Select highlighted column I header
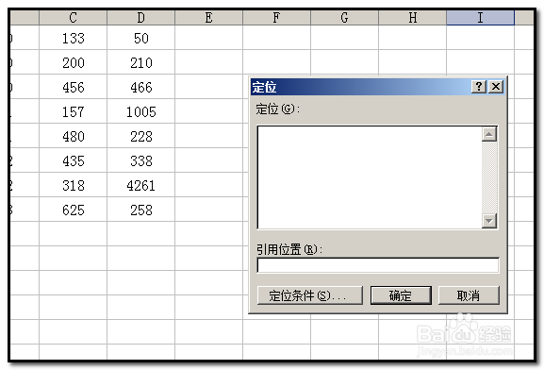Screen dimensions: 544x370 click(x=480, y=18)
